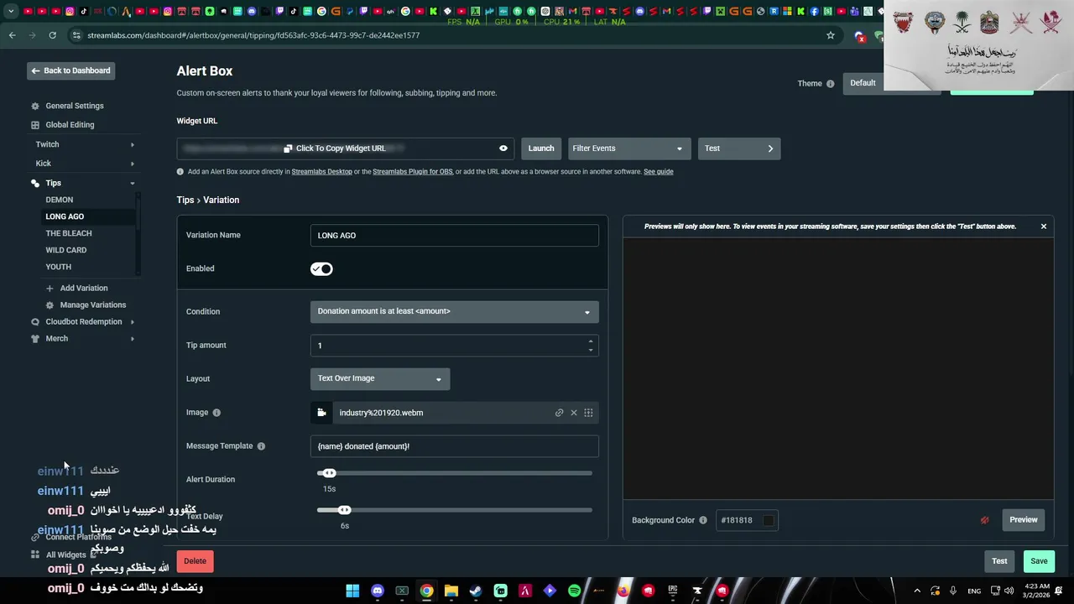Click the Global Editing sidebar icon
Viewport: 1074px width, 604px height.
coord(35,125)
